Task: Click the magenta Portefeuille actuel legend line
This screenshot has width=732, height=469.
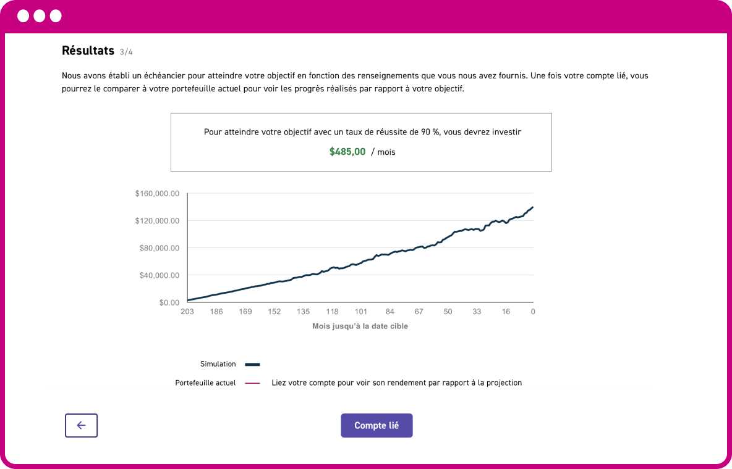Action: [x=252, y=383]
